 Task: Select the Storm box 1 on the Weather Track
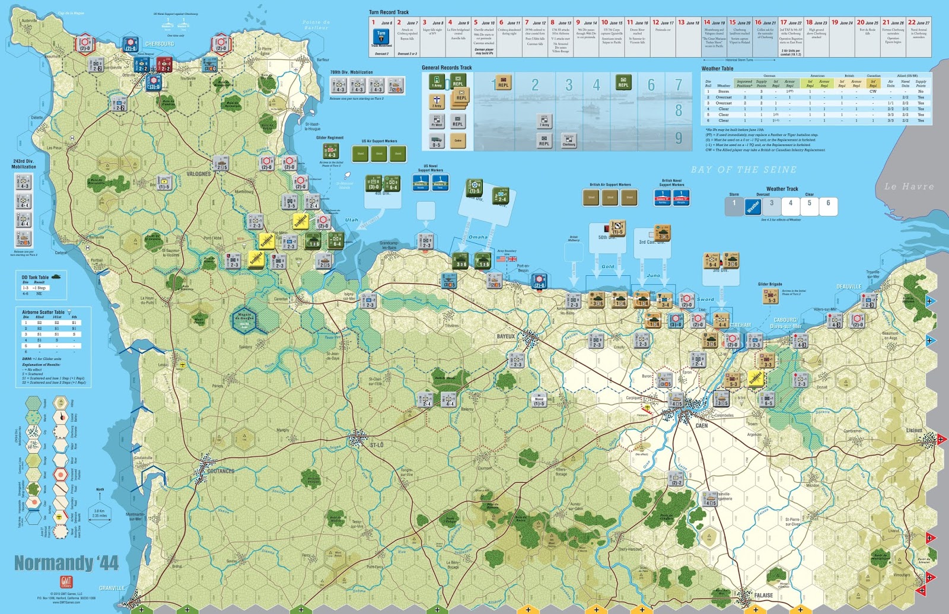[x=734, y=206]
